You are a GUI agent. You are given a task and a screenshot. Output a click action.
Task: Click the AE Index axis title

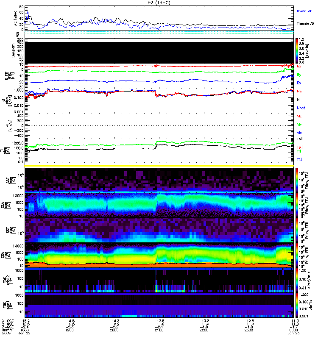[15, 19]
